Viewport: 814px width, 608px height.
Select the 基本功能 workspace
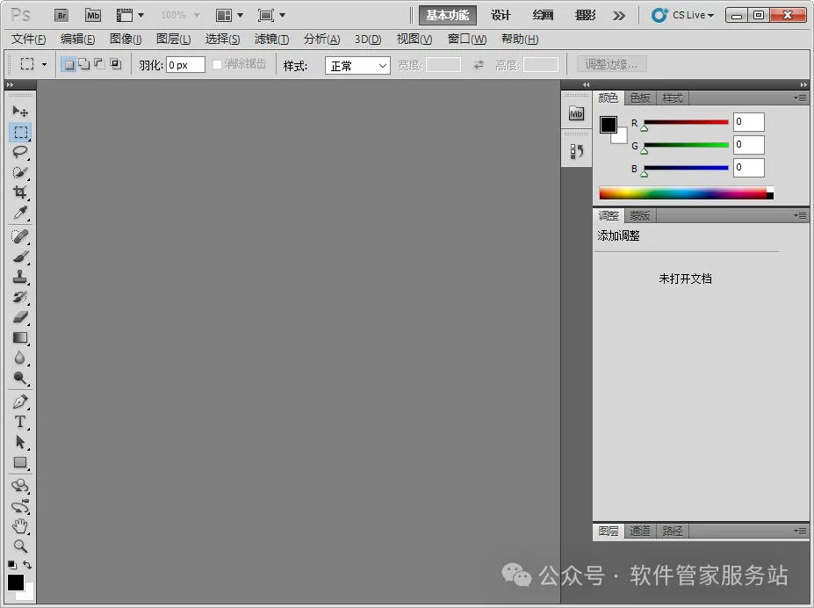click(448, 16)
